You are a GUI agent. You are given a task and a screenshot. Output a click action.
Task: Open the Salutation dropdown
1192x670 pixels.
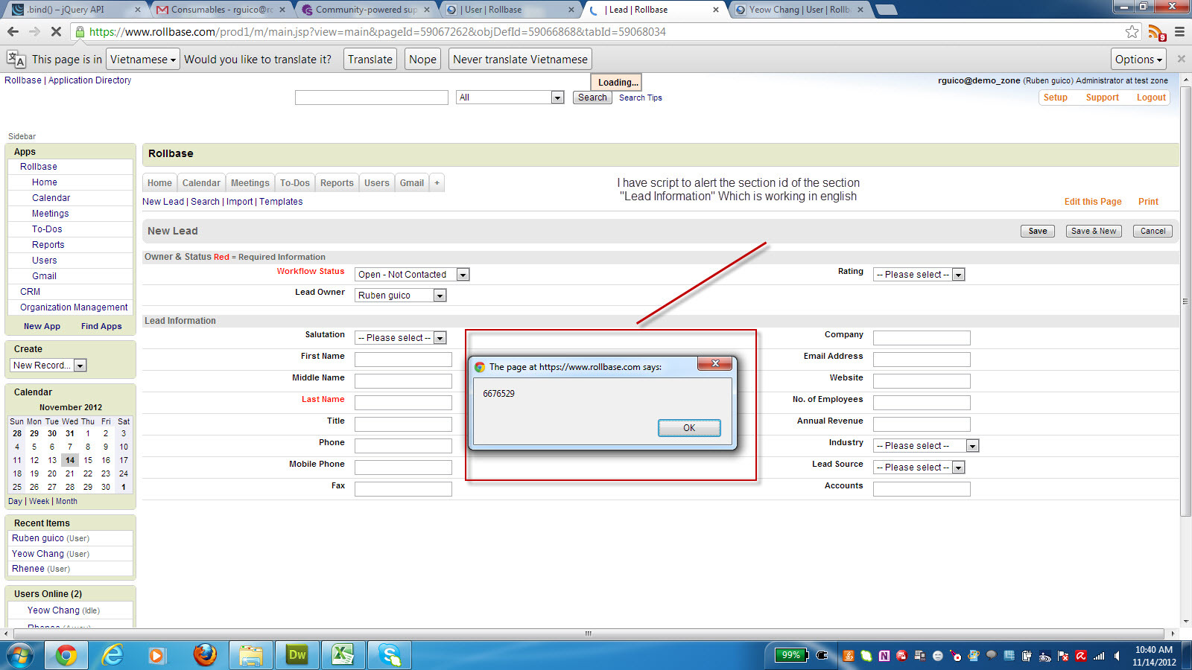tap(401, 338)
